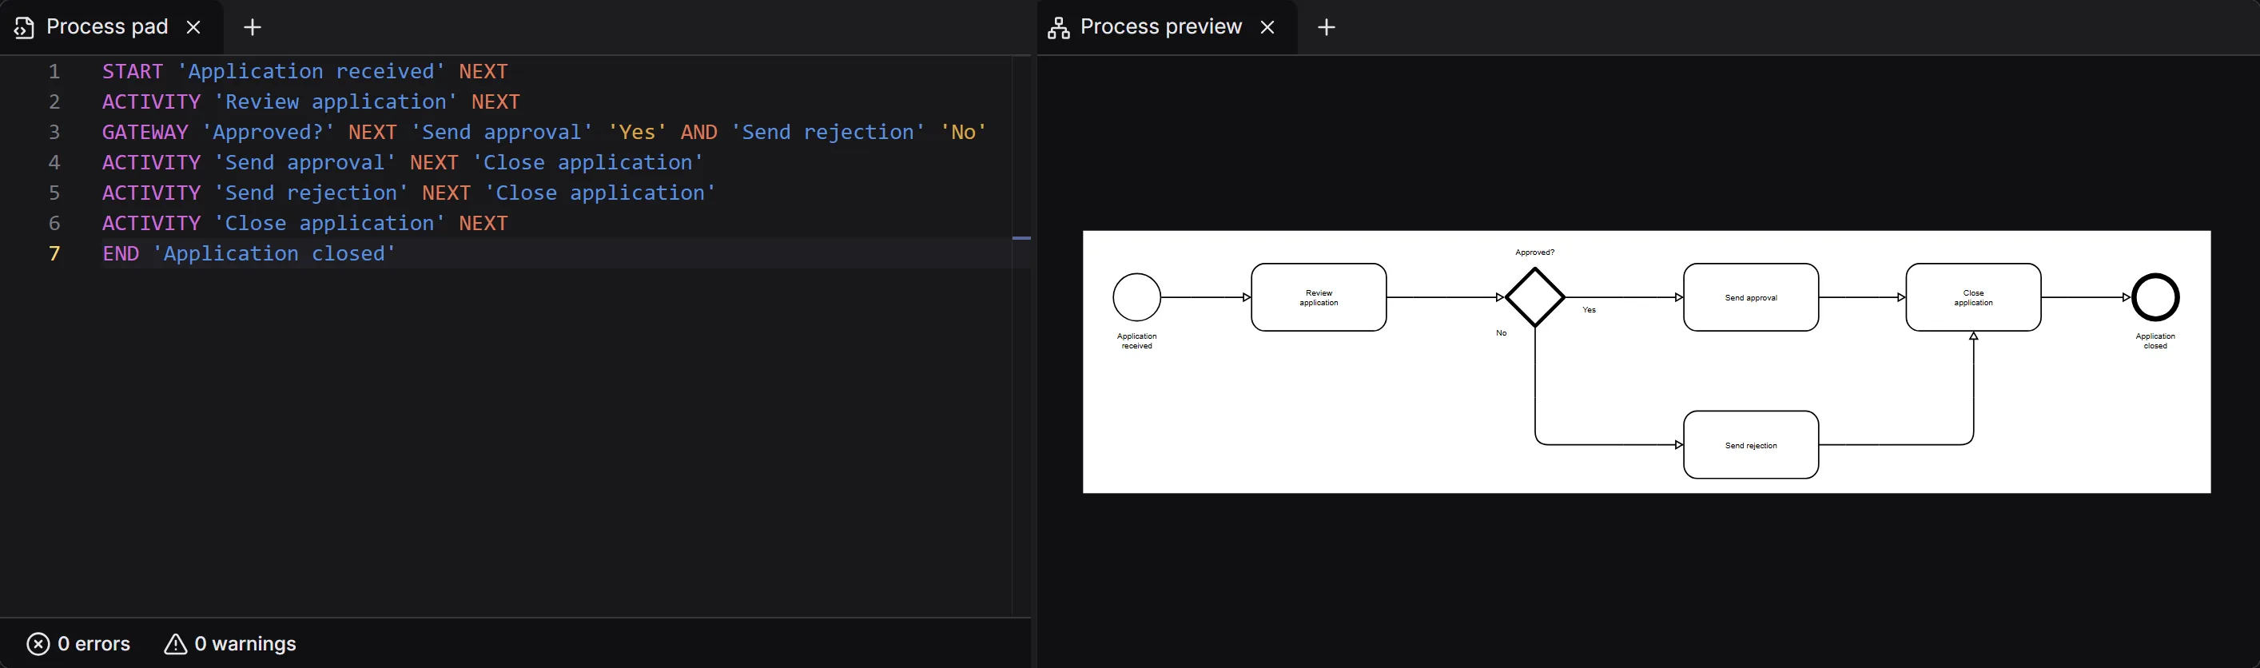Click the 'Application closed' label in diagram
This screenshot has height=668, width=2260.
point(2155,341)
